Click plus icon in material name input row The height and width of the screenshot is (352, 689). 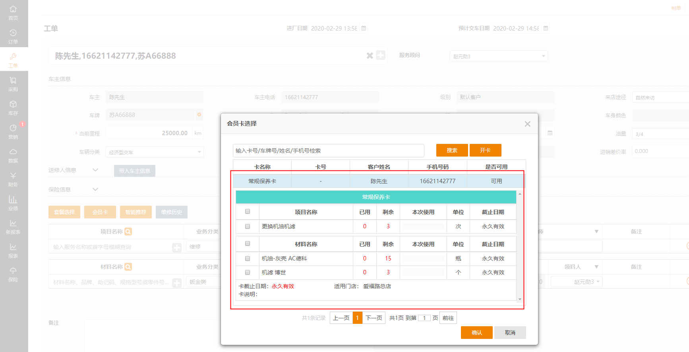[177, 283]
